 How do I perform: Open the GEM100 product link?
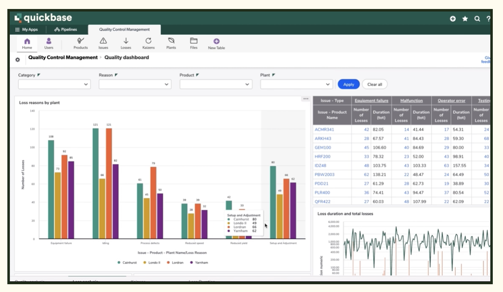323,148
